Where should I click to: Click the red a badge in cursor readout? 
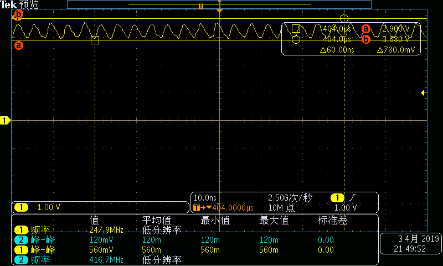366,29
